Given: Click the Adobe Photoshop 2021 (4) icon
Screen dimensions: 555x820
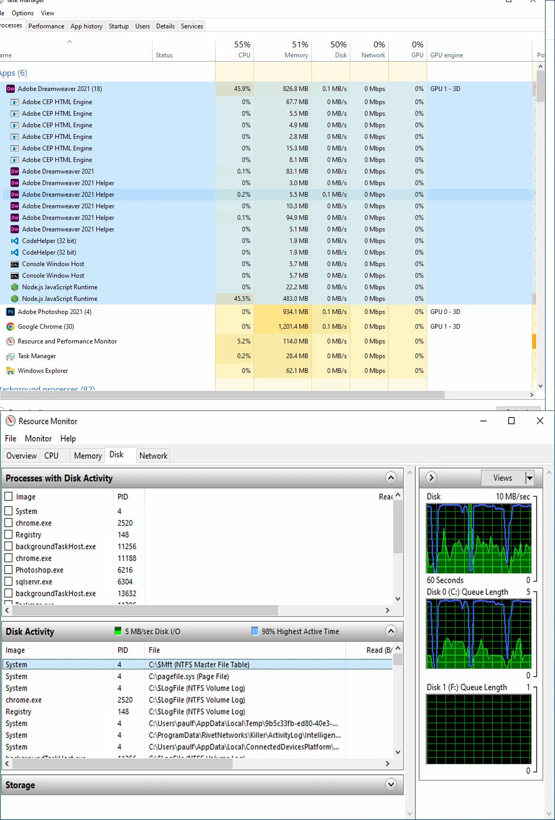Looking at the screenshot, I should coord(11,312).
